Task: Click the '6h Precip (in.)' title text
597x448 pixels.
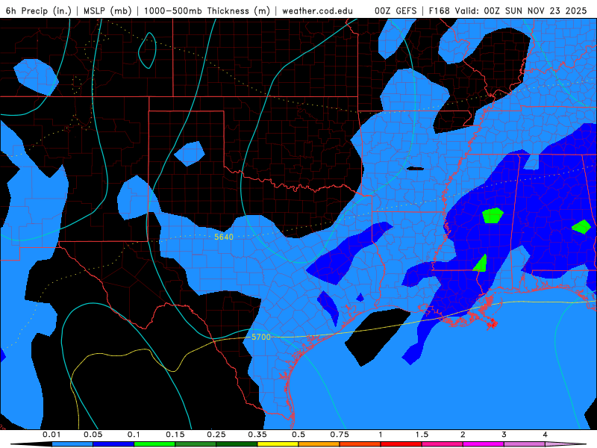Action: [x=39, y=10]
